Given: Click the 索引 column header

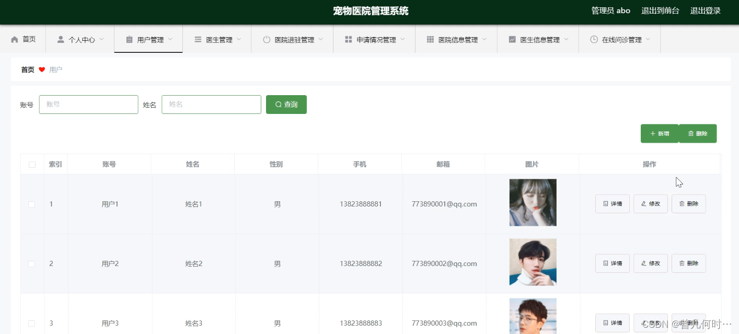Looking at the screenshot, I should point(55,164).
